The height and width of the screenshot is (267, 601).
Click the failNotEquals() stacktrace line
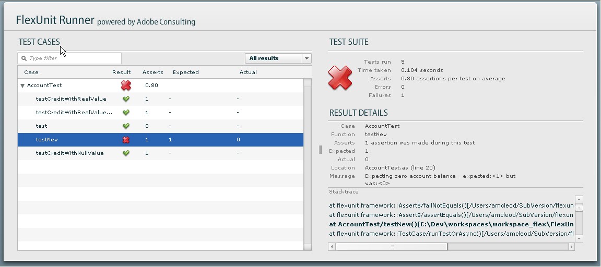click(452, 205)
